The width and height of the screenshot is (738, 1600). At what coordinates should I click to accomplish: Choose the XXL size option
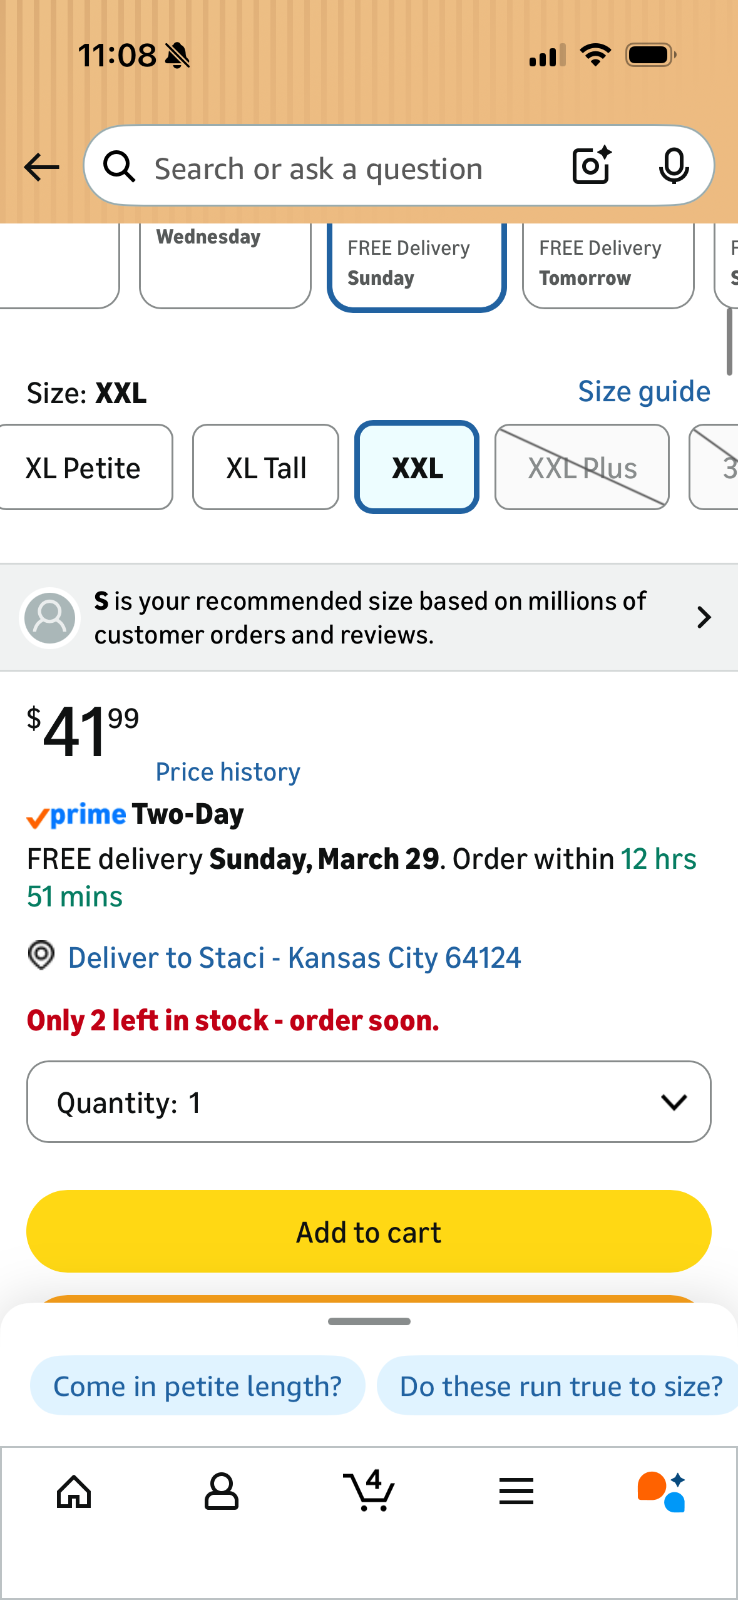tap(417, 468)
